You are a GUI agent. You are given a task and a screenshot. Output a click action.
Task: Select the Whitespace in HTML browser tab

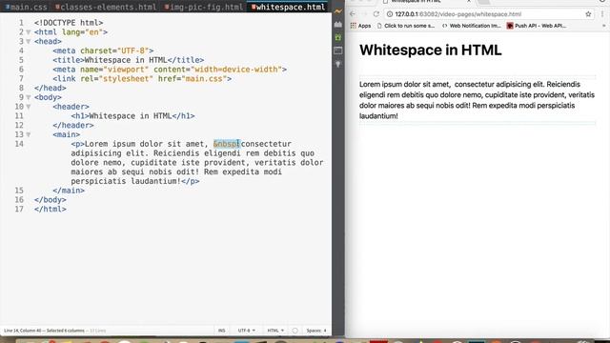pos(426,2)
